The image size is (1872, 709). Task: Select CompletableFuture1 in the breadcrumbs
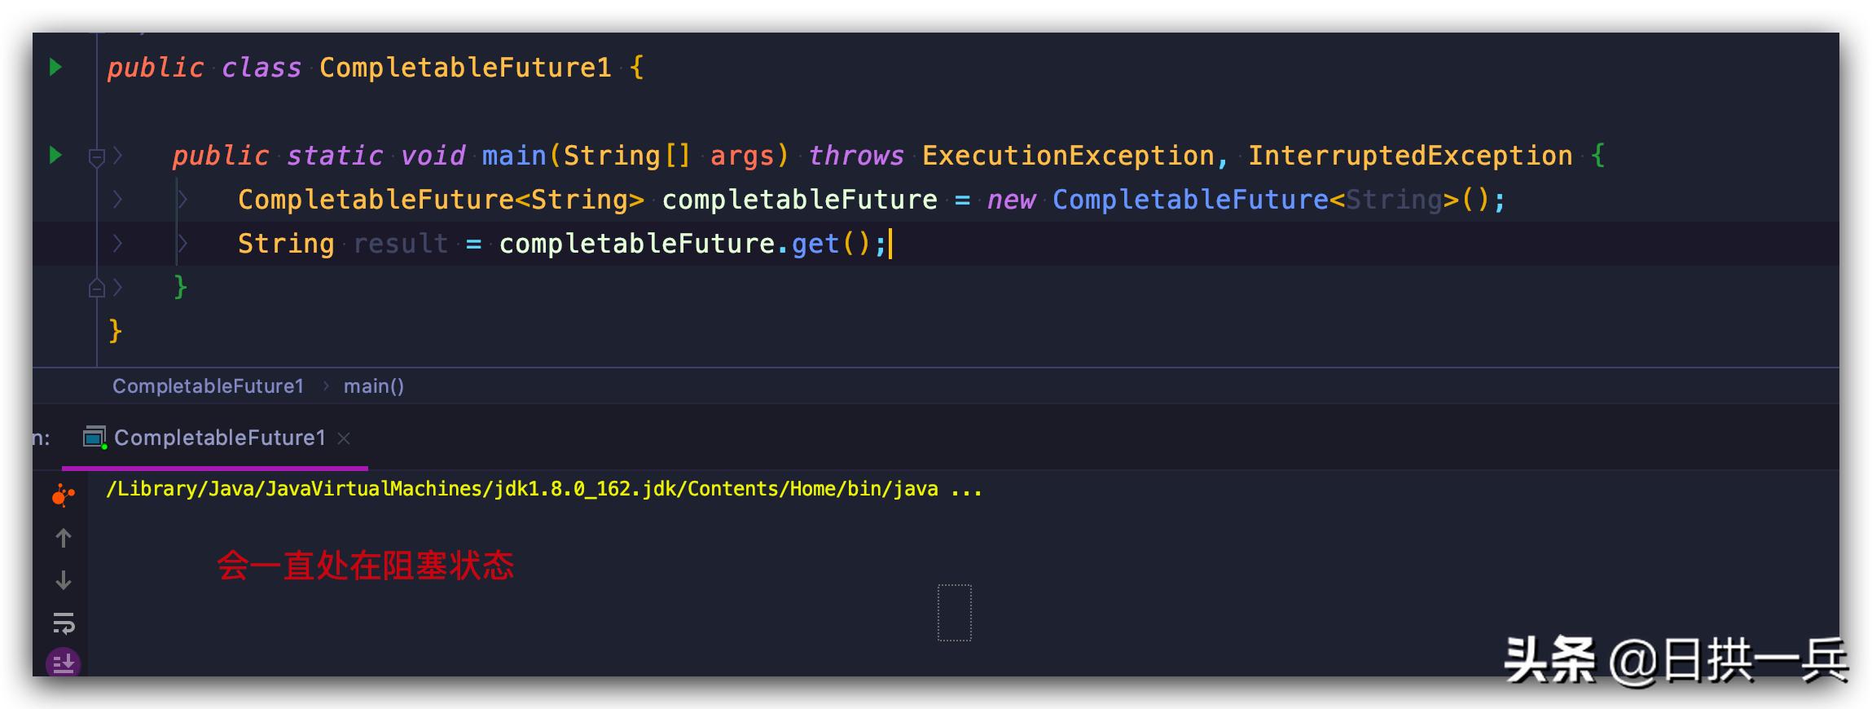click(208, 385)
